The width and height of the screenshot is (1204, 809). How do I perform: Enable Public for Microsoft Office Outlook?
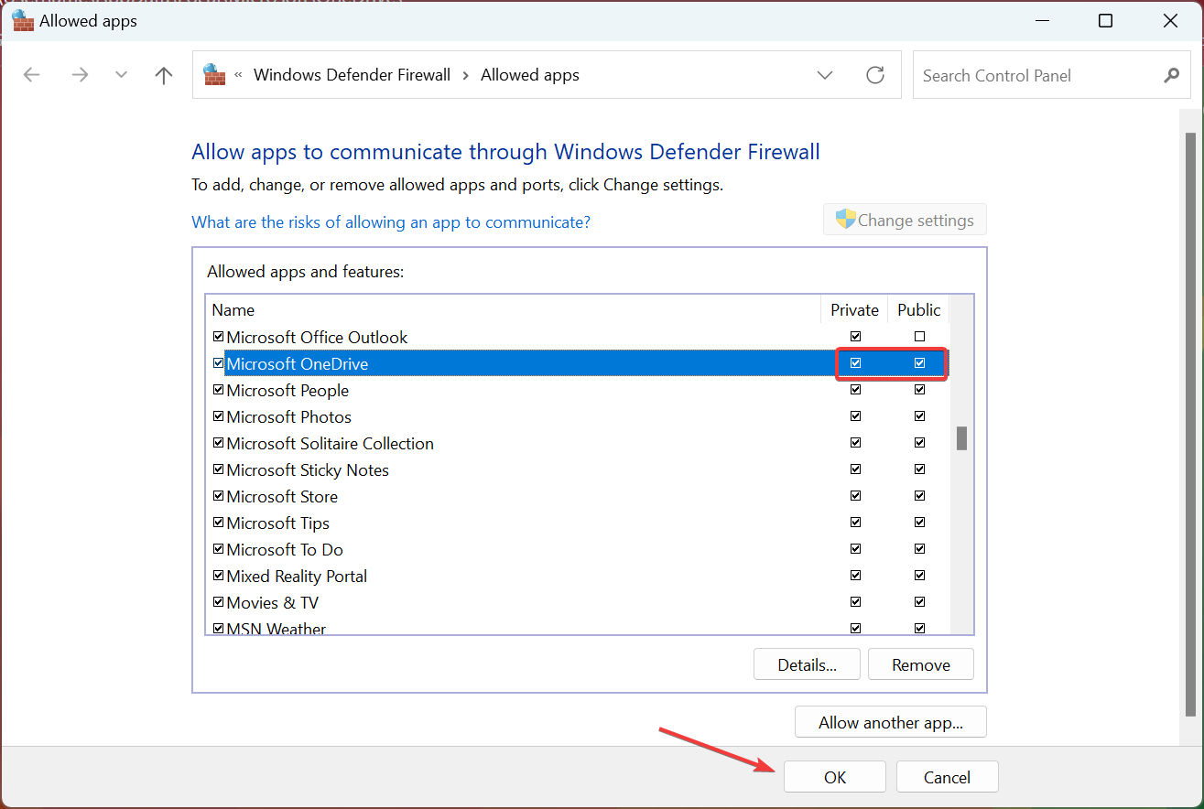[x=919, y=337]
